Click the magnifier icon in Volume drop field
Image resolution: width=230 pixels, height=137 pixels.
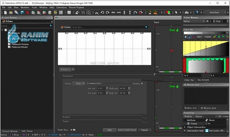point(146,27)
